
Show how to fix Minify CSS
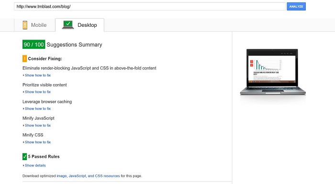(38, 142)
